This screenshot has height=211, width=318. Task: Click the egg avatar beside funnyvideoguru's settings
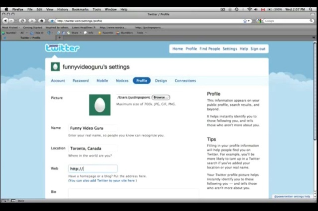click(55, 67)
